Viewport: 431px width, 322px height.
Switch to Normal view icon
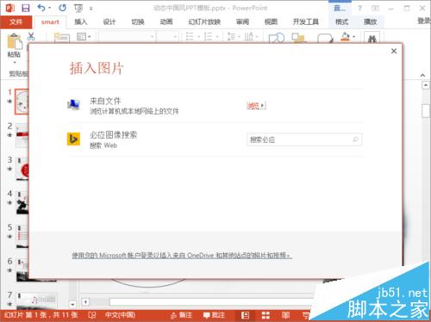(245, 315)
